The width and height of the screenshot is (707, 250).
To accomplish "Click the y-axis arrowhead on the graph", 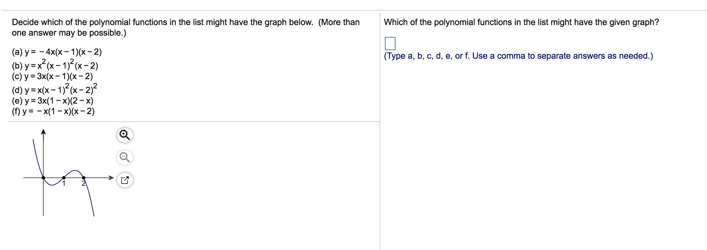I will point(43,132).
